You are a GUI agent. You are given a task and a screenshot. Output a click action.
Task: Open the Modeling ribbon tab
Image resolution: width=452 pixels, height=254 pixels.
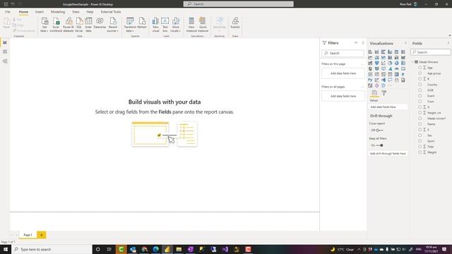pyautogui.click(x=58, y=12)
